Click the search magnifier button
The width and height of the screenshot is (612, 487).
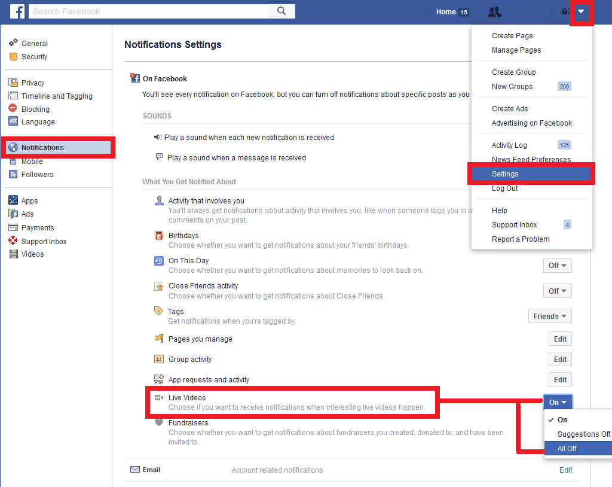click(281, 11)
